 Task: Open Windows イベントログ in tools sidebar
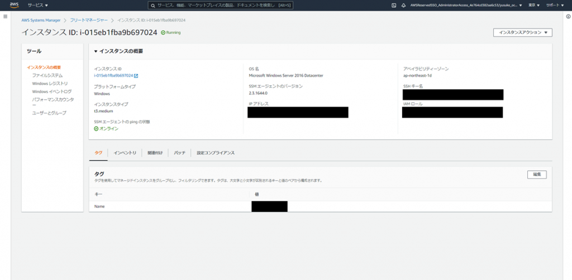pyautogui.click(x=52, y=91)
